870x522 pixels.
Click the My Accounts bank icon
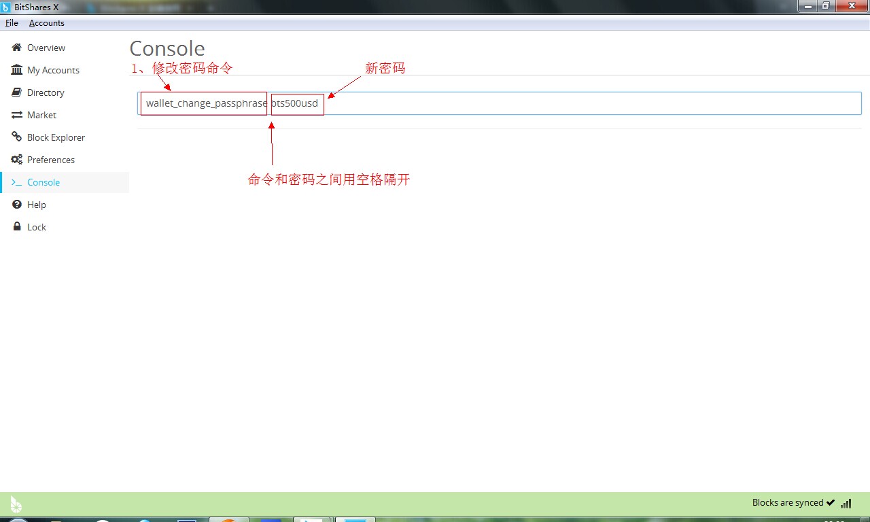17,70
